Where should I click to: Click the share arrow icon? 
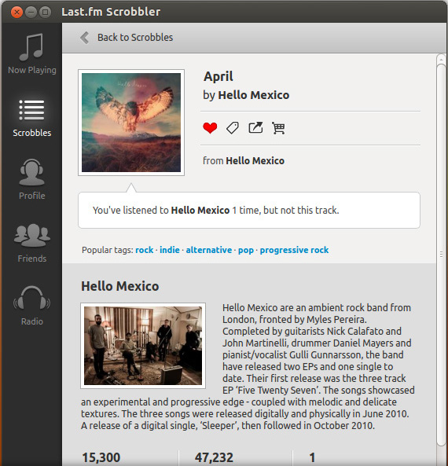[x=255, y=128]
